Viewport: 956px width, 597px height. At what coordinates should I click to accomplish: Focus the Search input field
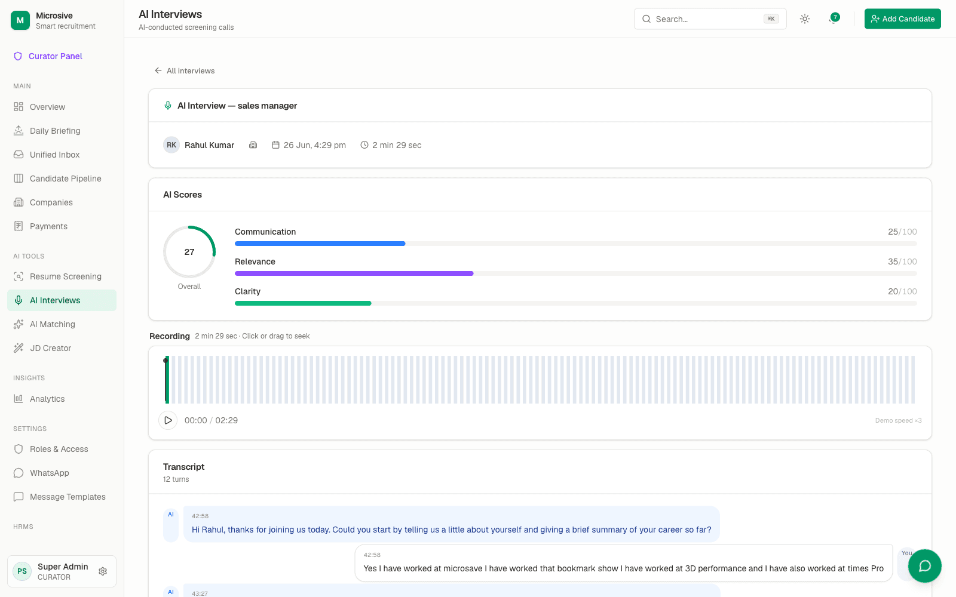point(710,19)
